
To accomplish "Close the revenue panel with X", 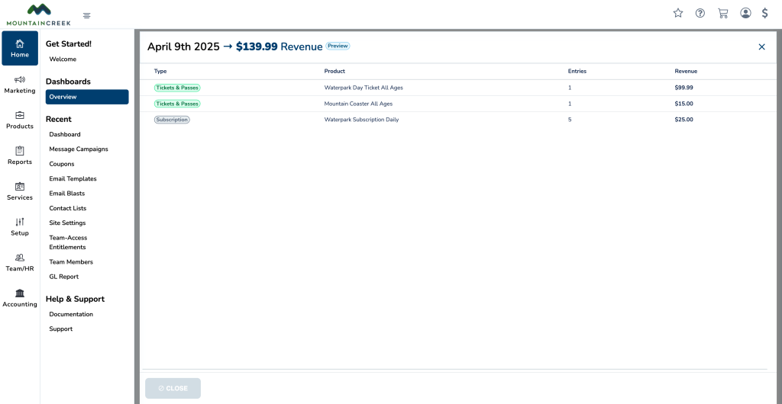I will 761,46.
